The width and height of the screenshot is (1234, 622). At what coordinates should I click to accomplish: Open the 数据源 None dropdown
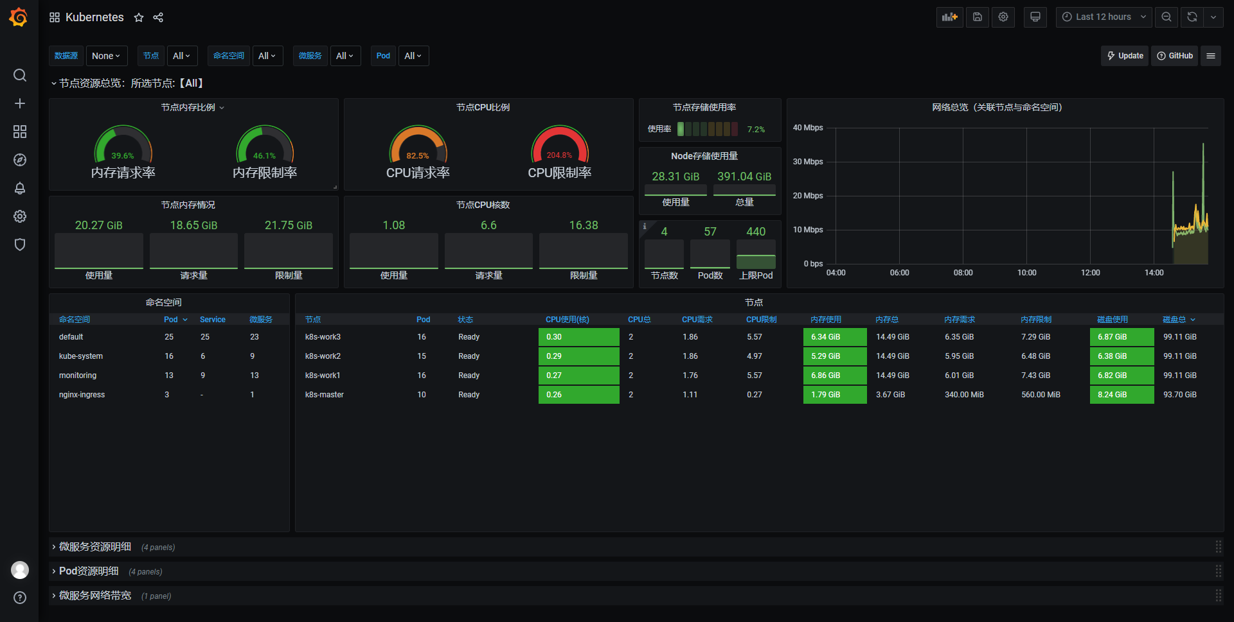(106, 56)
